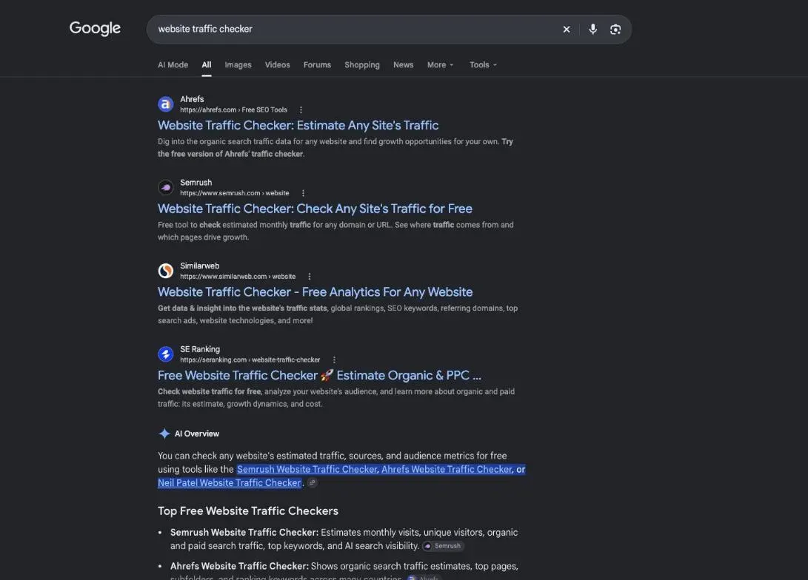Screen dimensions: 808x580
Task: Click the www.semrush.com › website URL
Action: tap(235, 194)
